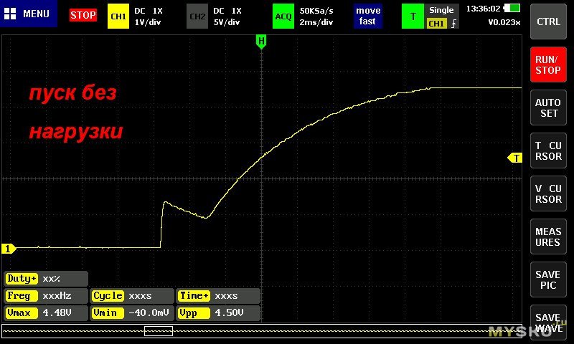Select the yellow T trigger level marker
The height and width of the screenshot is (344, 574).
[514, 158]
